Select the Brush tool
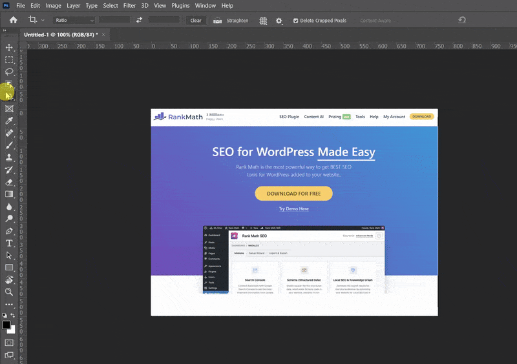 click(x=9, y=145)
